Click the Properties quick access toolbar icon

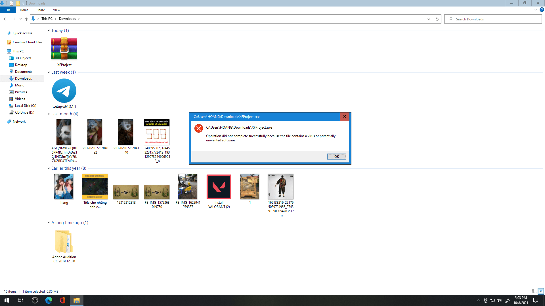pos(12,3)
